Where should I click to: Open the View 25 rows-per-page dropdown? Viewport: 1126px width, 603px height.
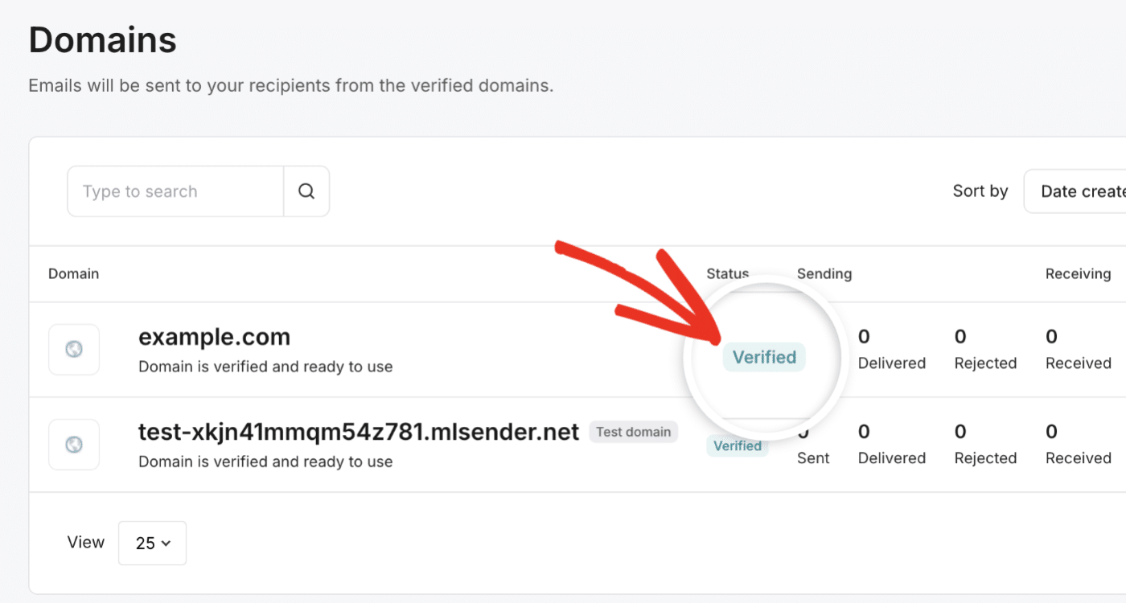coord(152,543)
